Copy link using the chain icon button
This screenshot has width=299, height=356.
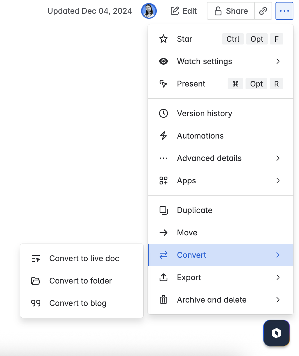tap(263, 11)
